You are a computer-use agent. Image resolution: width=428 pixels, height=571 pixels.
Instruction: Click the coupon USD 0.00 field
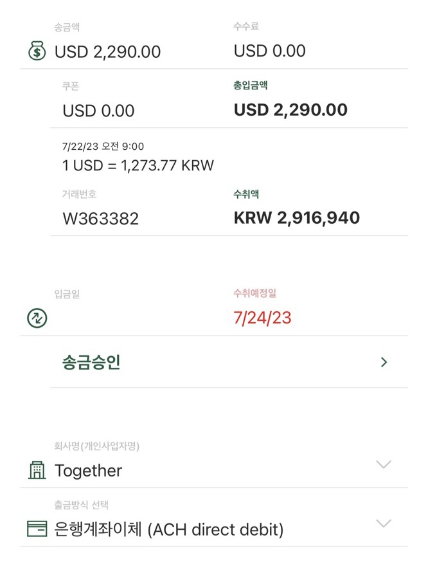pos(98,111)
